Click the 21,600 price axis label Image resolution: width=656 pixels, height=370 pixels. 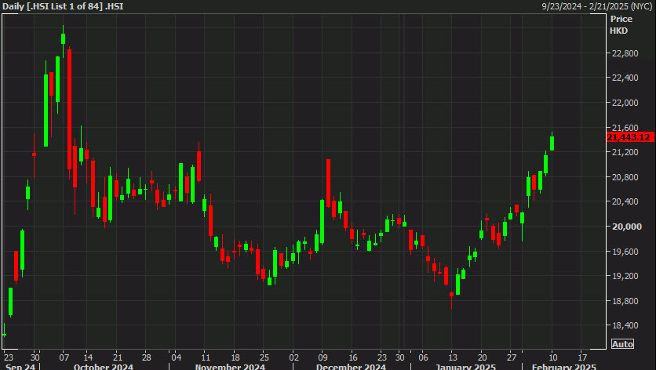pyautogui.click(x=625, y=128)
